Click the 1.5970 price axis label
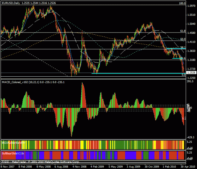 (191, 6)
